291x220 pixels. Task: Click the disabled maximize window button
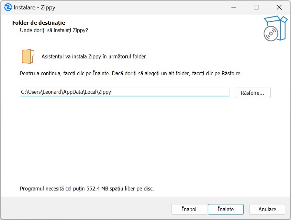pos(256,7)
